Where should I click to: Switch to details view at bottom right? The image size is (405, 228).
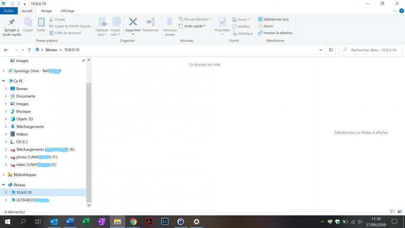point(392,211)
